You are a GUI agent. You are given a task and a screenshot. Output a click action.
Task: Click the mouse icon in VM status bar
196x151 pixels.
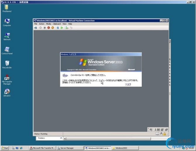coord(161,134)
